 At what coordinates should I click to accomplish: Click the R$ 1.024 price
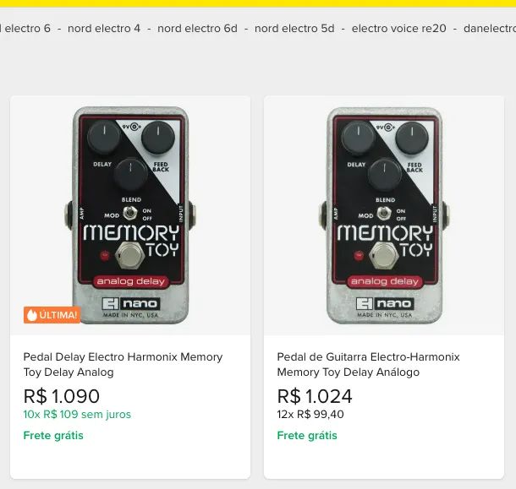tap(315, 396)
